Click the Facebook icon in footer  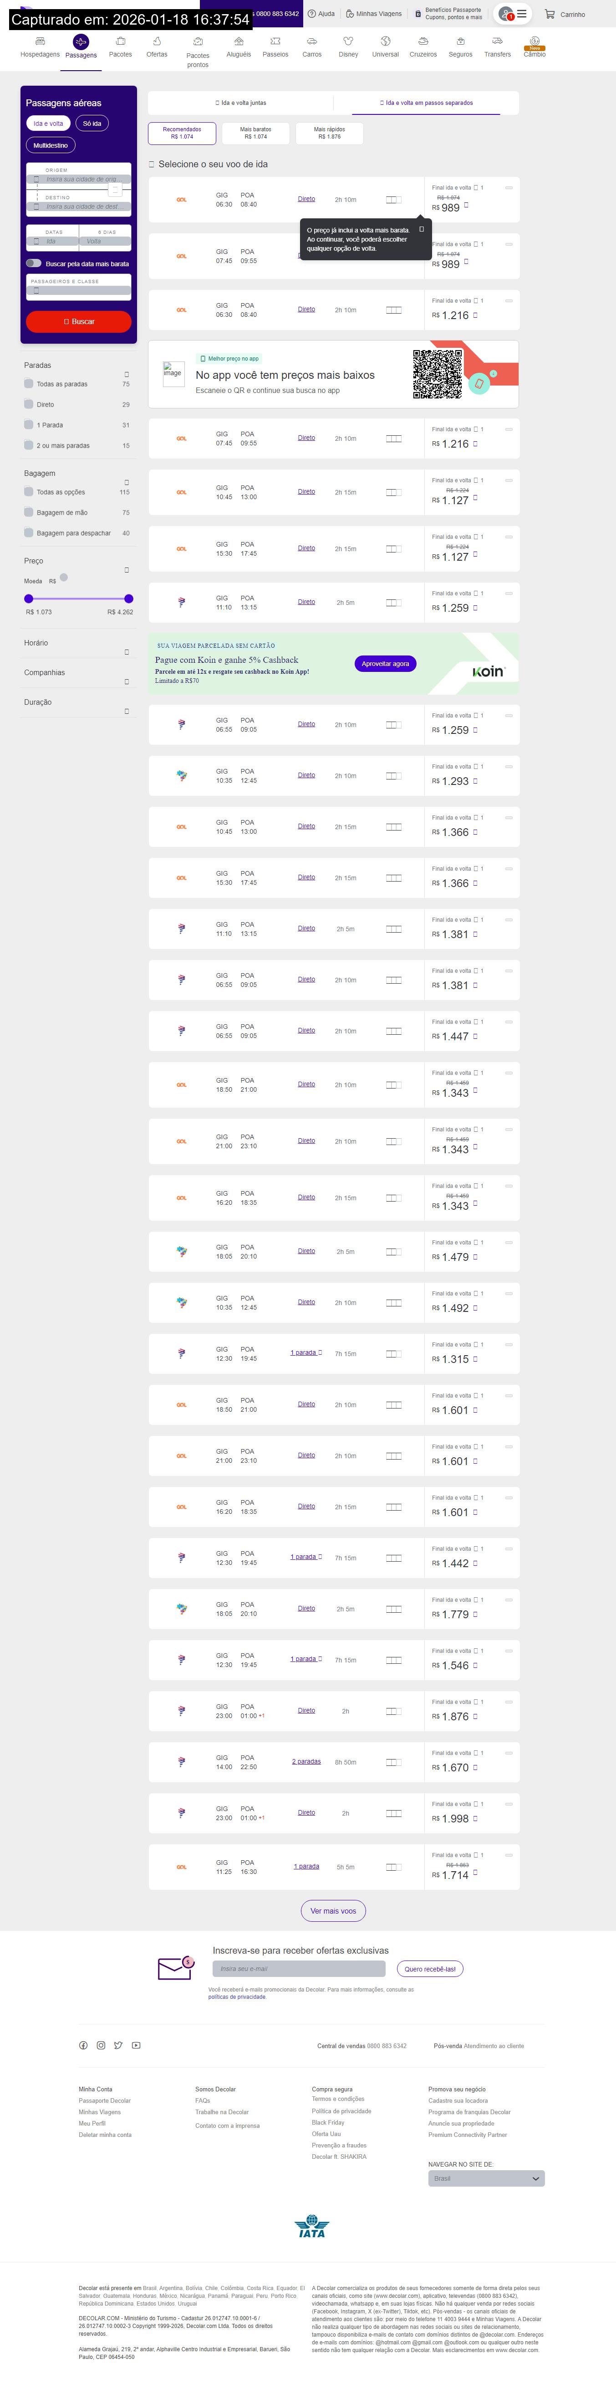point(83,2045)
